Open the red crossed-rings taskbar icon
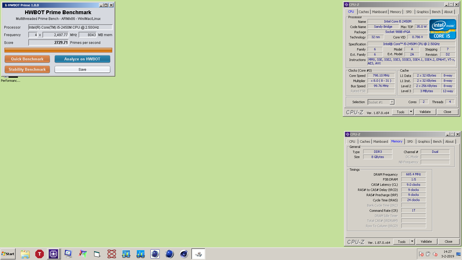Screen dimensions: 462x260 tap(112, 254)
